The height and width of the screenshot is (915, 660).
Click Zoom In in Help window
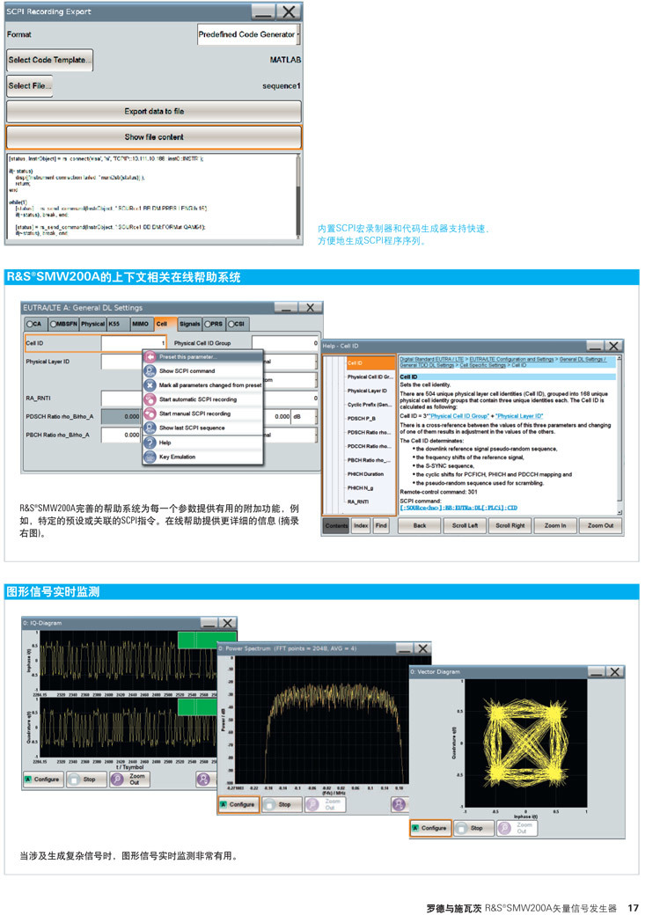(x=555, y=525)
